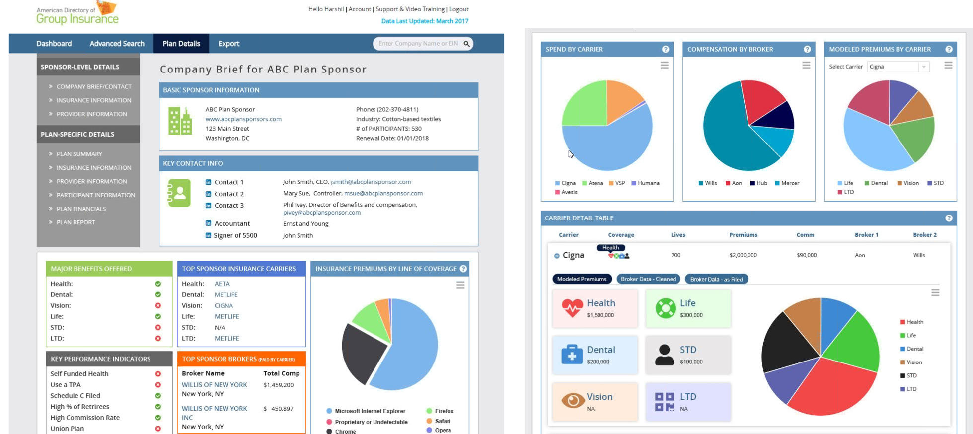The image size is (973, 434).
Task: Click Cigna coverage icons in table
Action: click(619, 256)
